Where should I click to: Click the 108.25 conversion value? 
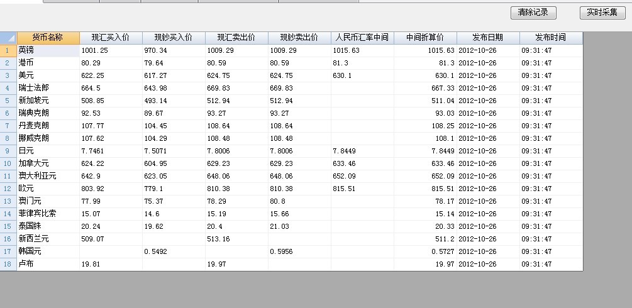(x=425, y=126)
